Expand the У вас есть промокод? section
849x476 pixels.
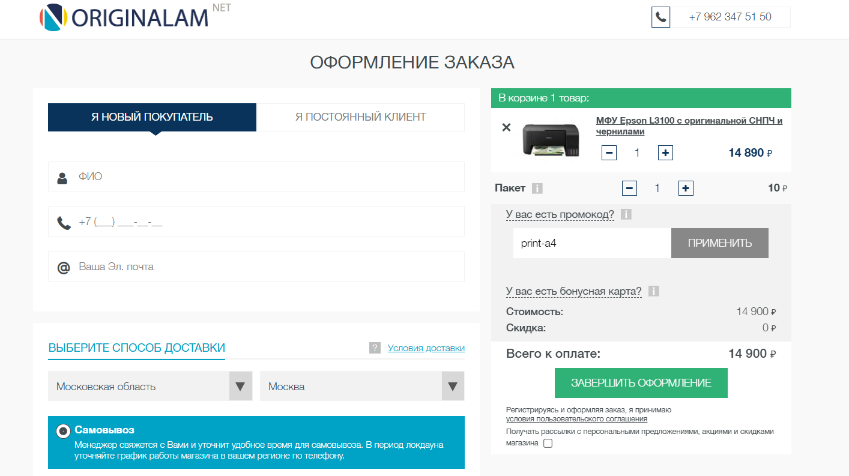(x=560, y=214)
